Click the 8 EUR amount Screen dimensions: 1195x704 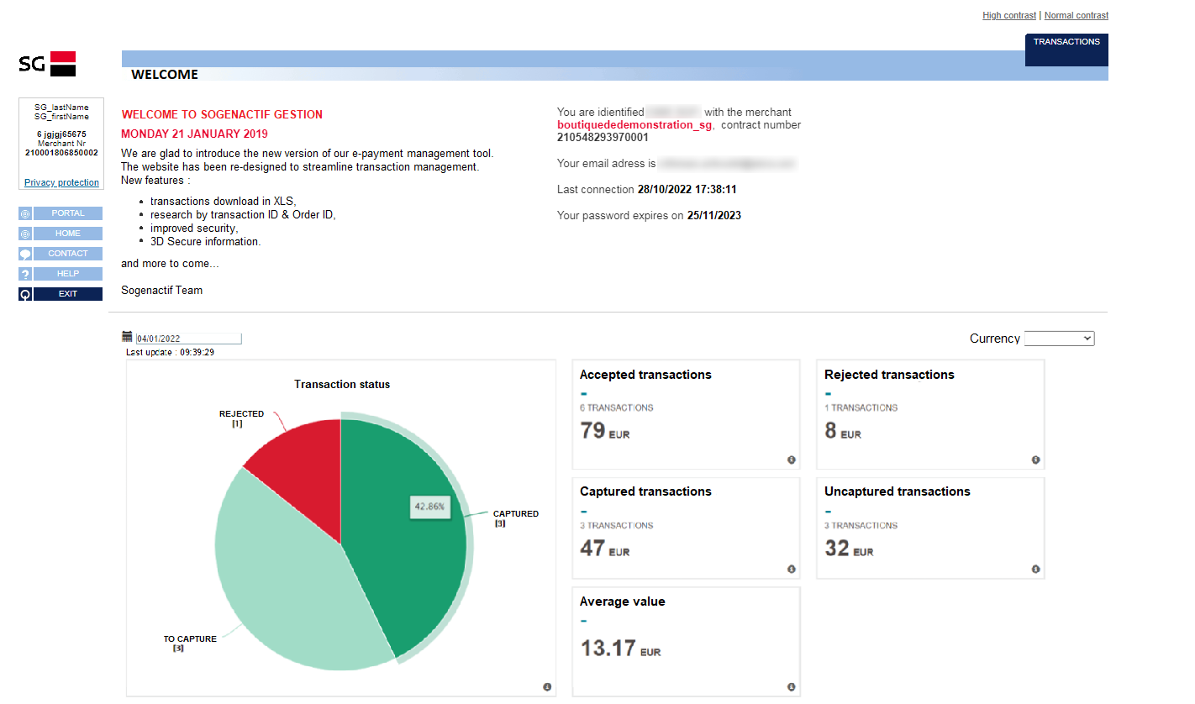pos(843,431)
